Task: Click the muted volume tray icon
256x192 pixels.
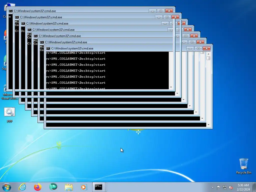Action: coord(231,187)
